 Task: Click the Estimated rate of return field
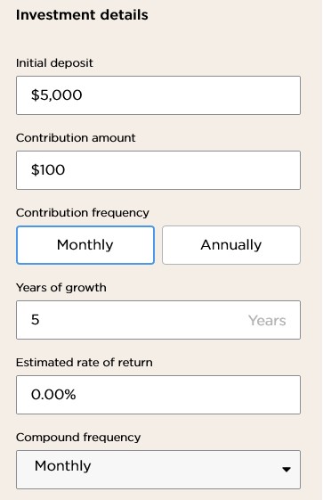158,395
